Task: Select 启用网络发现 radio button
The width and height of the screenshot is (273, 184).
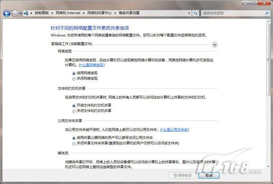Action: [x=74, y=73]
